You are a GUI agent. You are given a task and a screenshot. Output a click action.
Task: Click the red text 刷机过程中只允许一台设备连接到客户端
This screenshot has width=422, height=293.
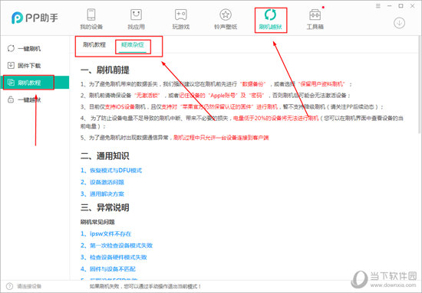coord(221,138)
